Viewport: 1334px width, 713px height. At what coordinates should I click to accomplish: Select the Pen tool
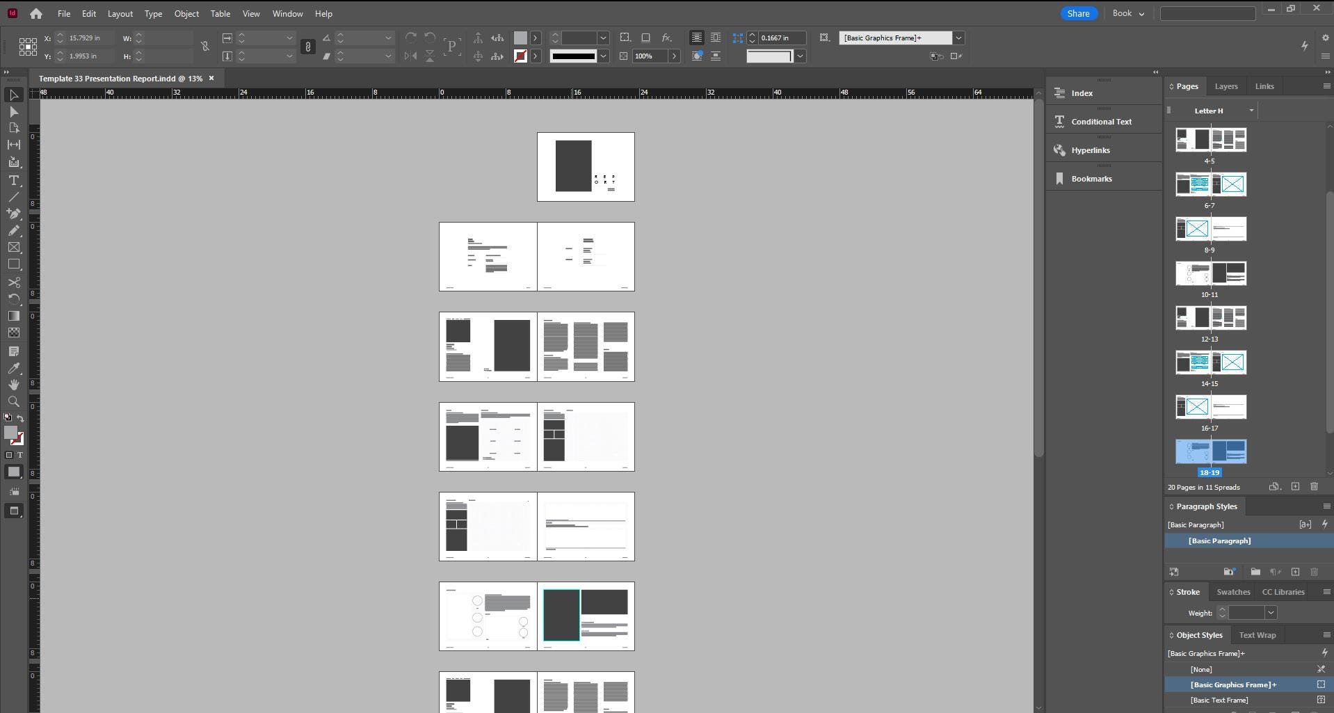click(13, 214)
